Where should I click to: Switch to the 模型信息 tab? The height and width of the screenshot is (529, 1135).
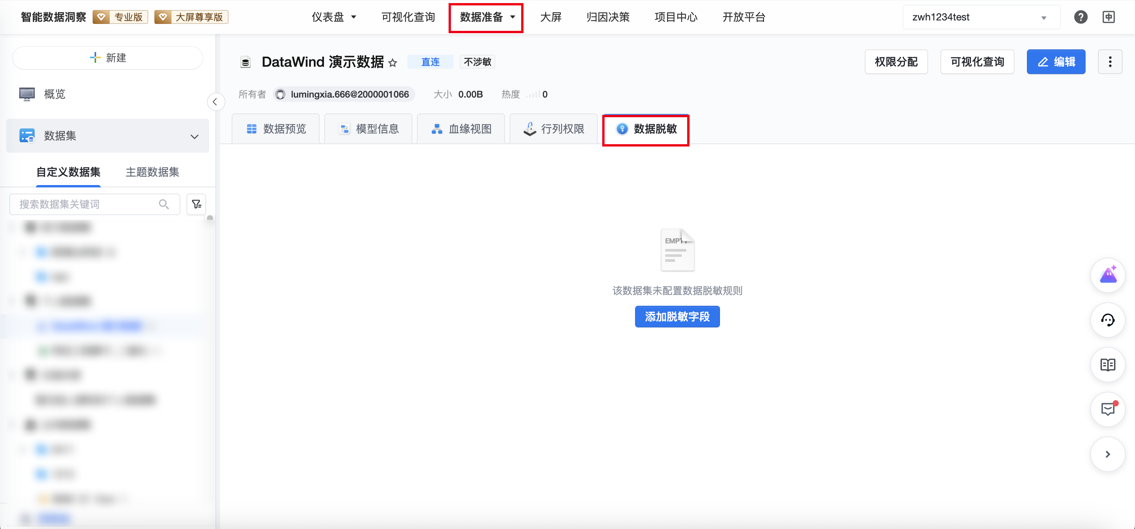pyautogui.click(x=369, y=129)
